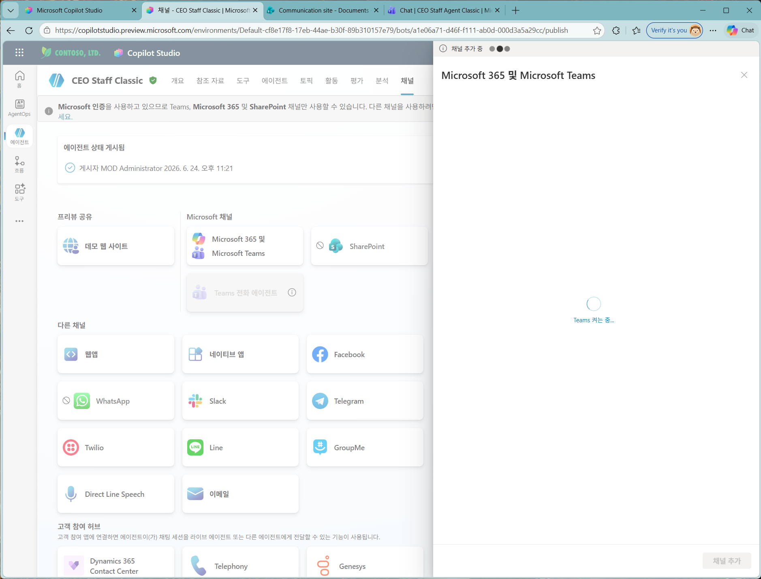Switch to the 참조 자료 tab
Screen dimensions: 761x579
point(210,81)
